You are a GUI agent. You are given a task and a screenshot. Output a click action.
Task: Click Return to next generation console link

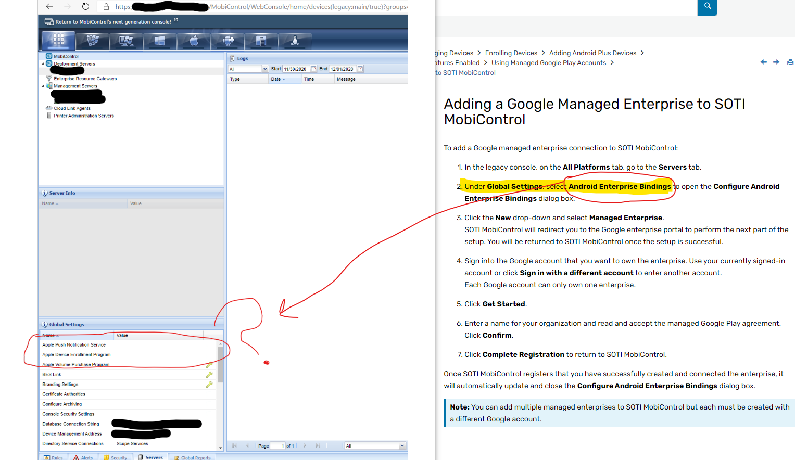[113, 22]
